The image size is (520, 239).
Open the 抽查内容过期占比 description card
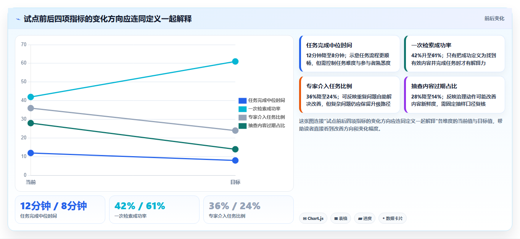[454, 95]
